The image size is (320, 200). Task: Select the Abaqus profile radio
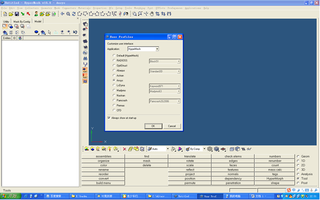pyautogui.click(x=114, y=70)
